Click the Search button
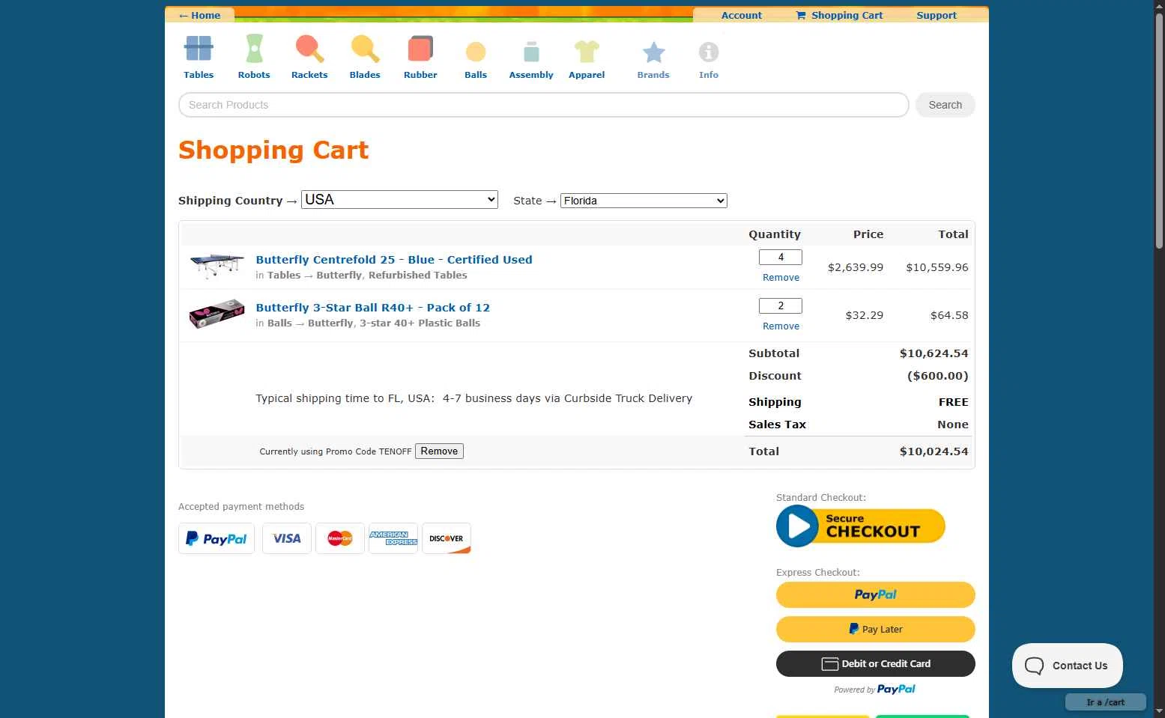 click(945, 105)
